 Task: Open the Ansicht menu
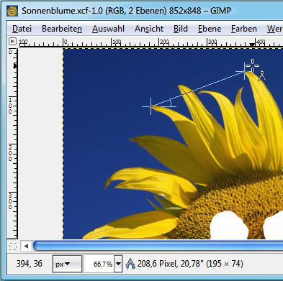[x=149, y=29]
